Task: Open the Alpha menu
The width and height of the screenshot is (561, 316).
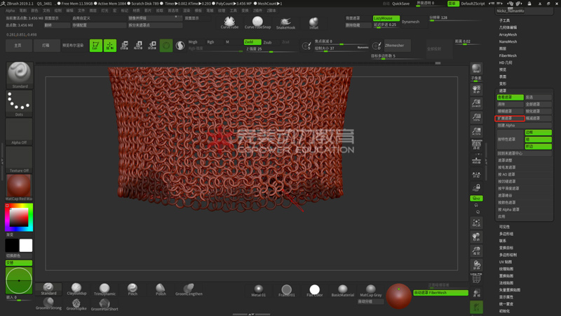Action: click(x=10, y=11)
